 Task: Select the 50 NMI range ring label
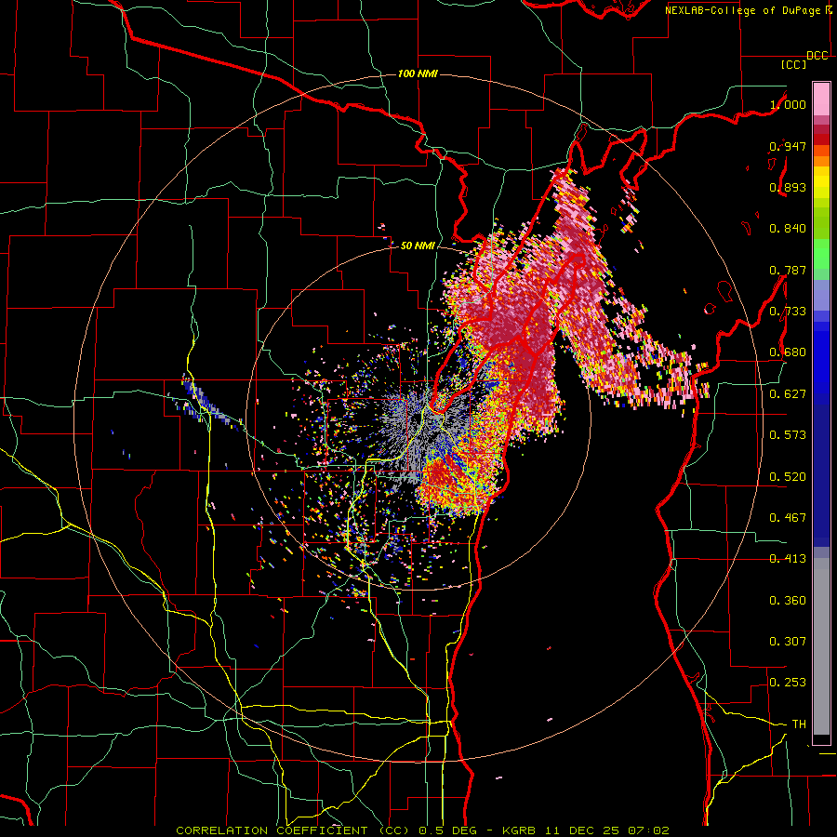[x=418, y=246]
